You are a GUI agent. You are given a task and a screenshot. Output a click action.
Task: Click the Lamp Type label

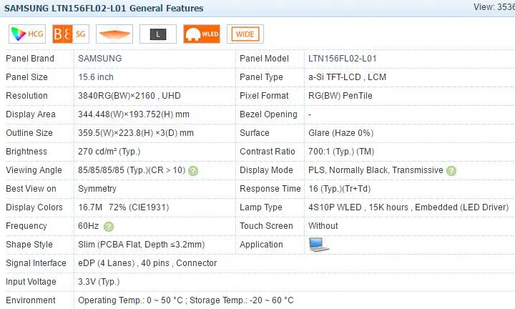[261, 207]
